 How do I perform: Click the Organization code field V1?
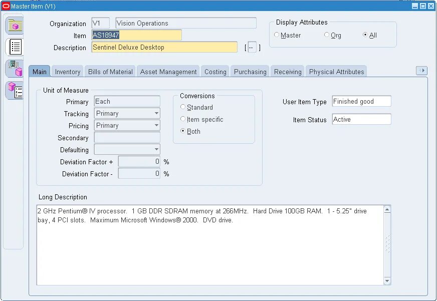tap(101, 23)
